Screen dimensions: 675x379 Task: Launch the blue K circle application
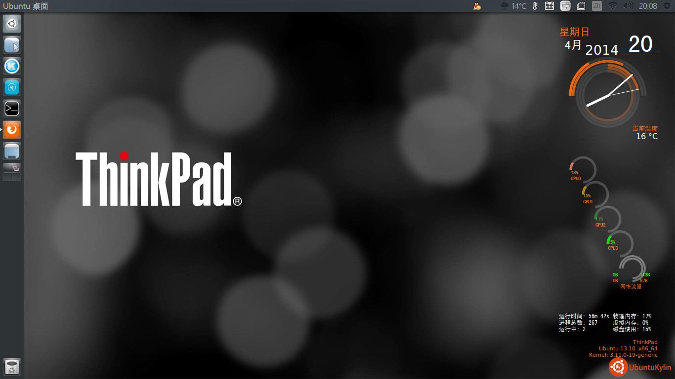(12, 66)
